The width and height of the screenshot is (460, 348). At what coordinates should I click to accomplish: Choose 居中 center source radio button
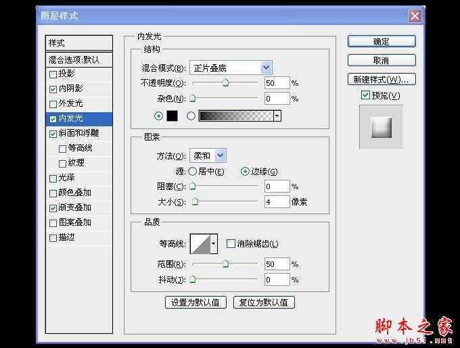coord(192,172)
